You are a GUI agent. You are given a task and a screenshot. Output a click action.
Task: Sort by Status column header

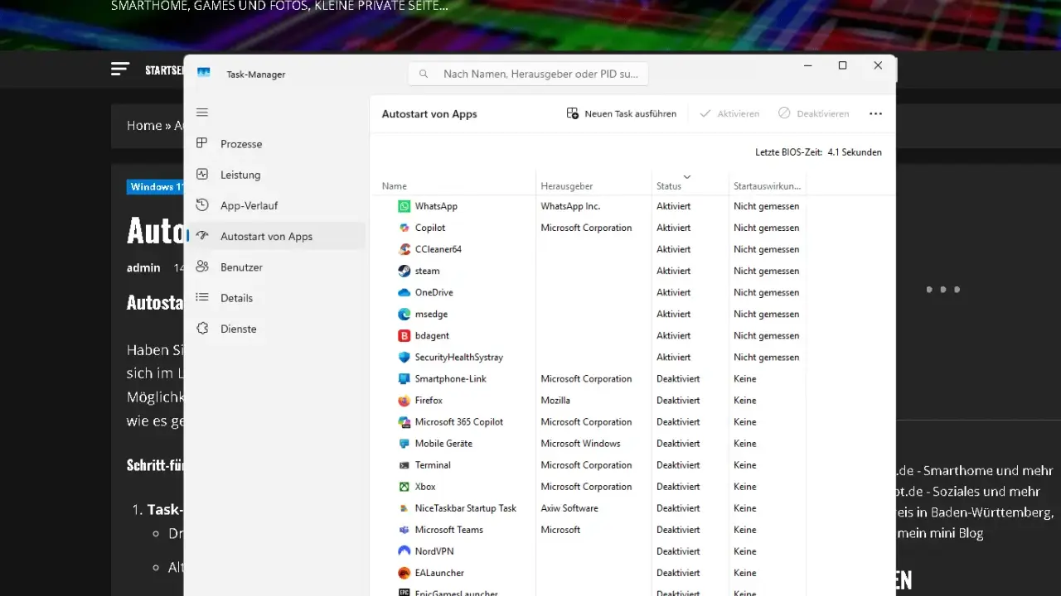coord(690,186)
